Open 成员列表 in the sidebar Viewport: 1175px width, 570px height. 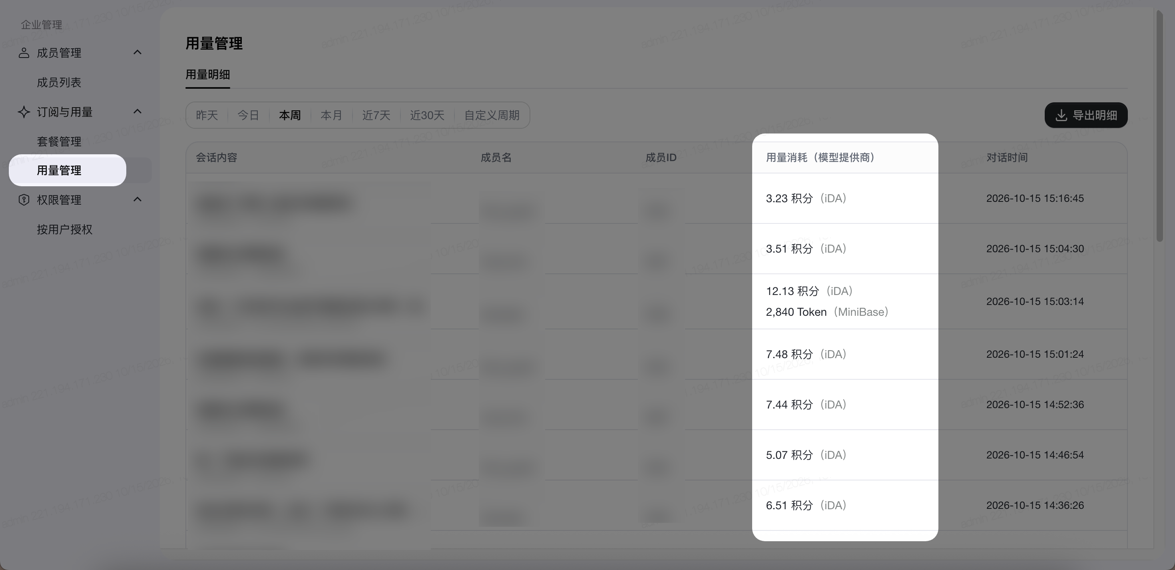[59, 83]
